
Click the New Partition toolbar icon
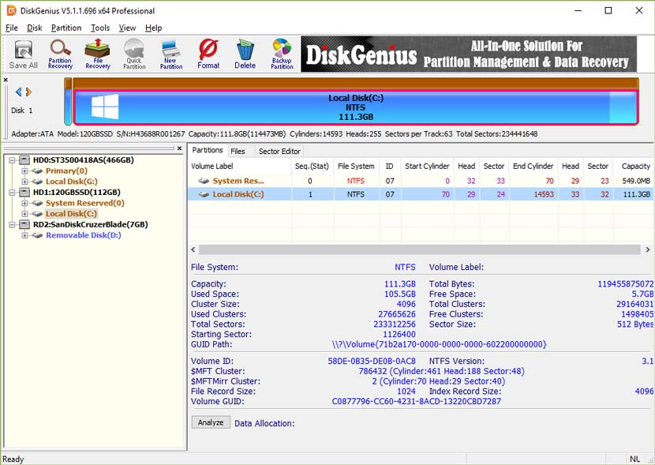coord(171,53)
